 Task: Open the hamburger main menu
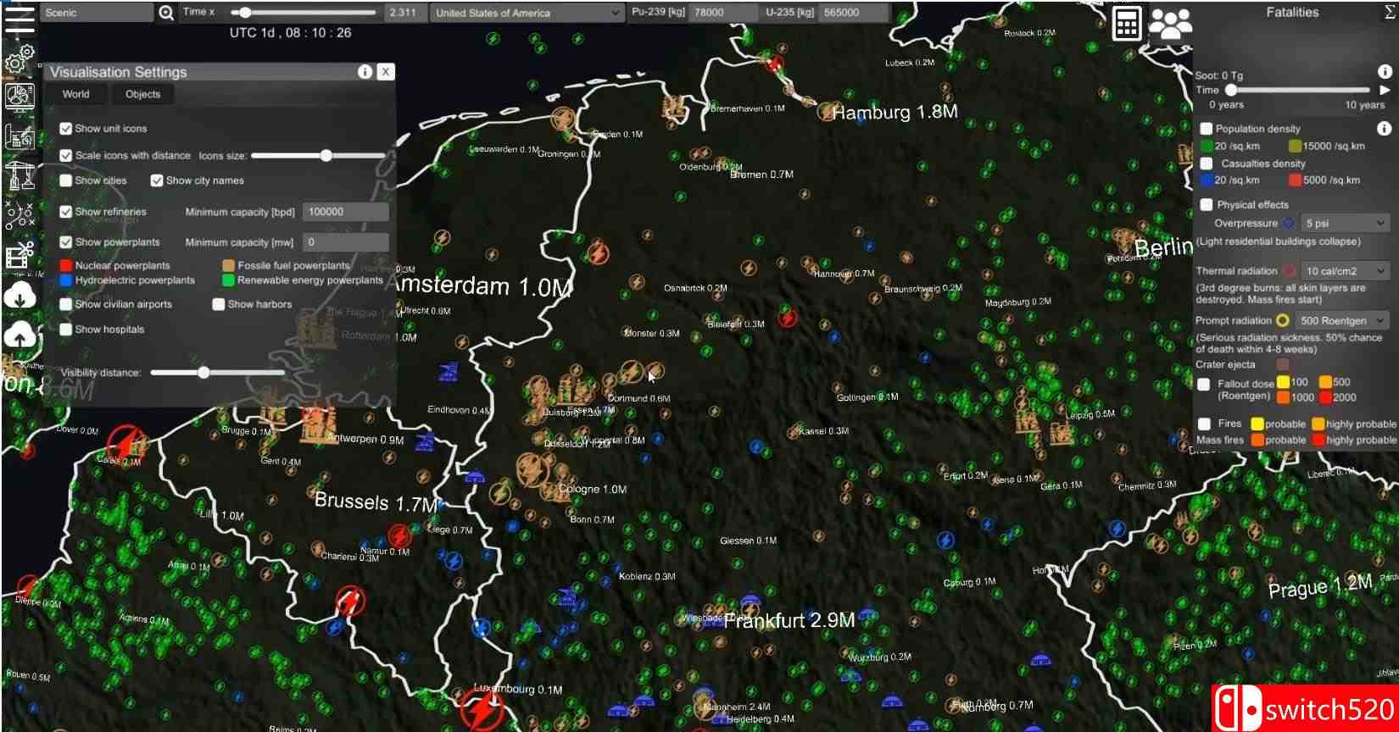point(20,19)
